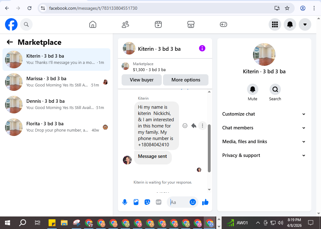
Task: Click the chat scroll down arrow
Action: pyautogui.click(x=209, y=190)
